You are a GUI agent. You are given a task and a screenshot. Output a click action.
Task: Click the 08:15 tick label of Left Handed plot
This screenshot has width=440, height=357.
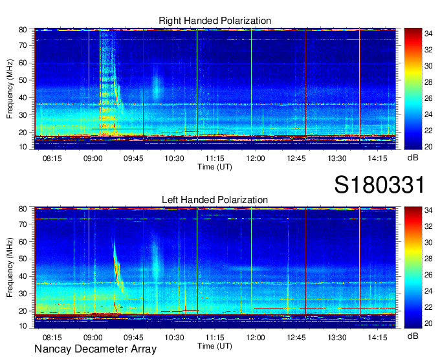[52, 338]
